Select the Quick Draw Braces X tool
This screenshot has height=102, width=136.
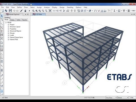tap(2, 38)
